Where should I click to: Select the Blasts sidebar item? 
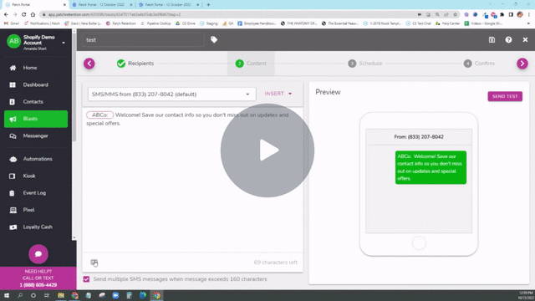[x=36, y=119]
